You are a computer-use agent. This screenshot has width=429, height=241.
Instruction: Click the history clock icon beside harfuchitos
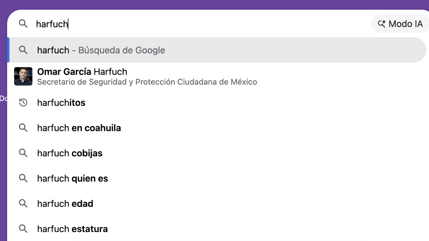23,102
